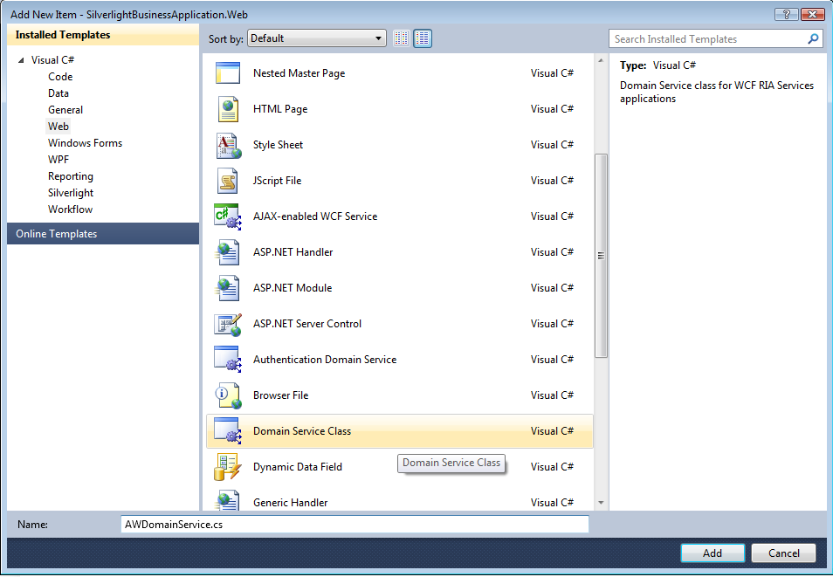This screenshot has width=833, height=577.
Task: Select the JScript File template icon
Action: coord(227,181)
